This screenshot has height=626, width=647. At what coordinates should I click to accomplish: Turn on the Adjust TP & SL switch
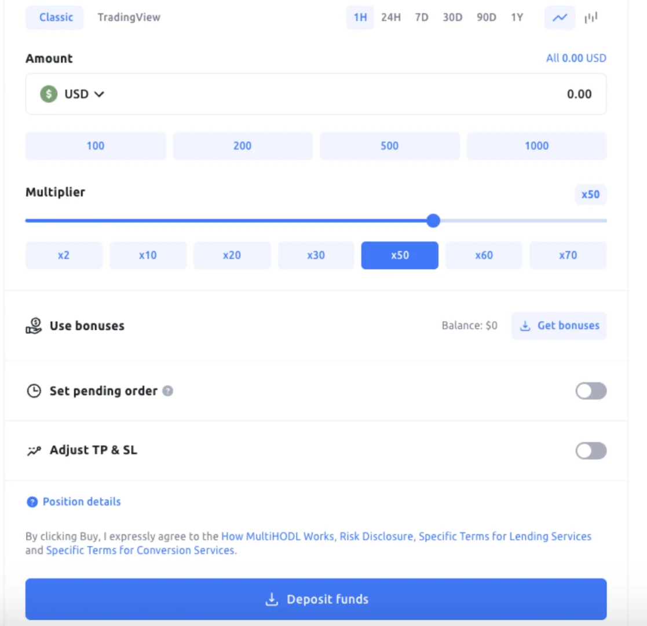[x=591, y=450]
